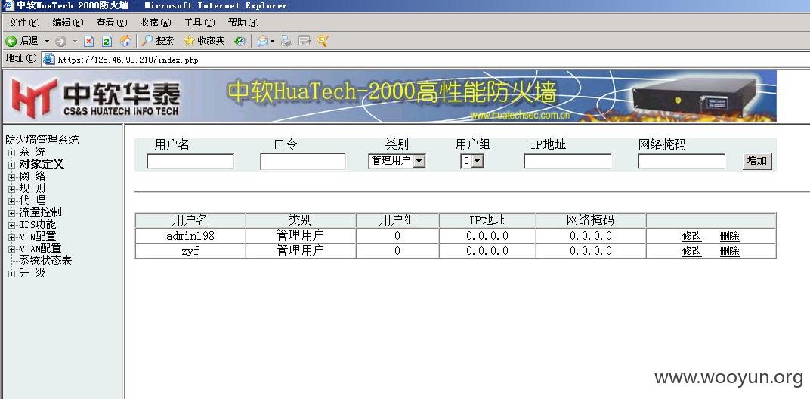Expand the 升 级 tree node
The height and width of the screenshot is (399, 810).
(x=11, y=274)
